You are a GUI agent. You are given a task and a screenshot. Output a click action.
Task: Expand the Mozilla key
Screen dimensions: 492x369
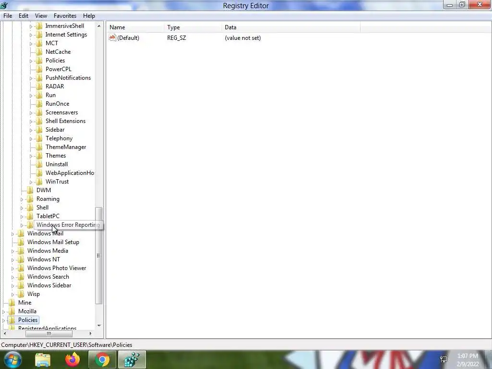coord(3,311)
